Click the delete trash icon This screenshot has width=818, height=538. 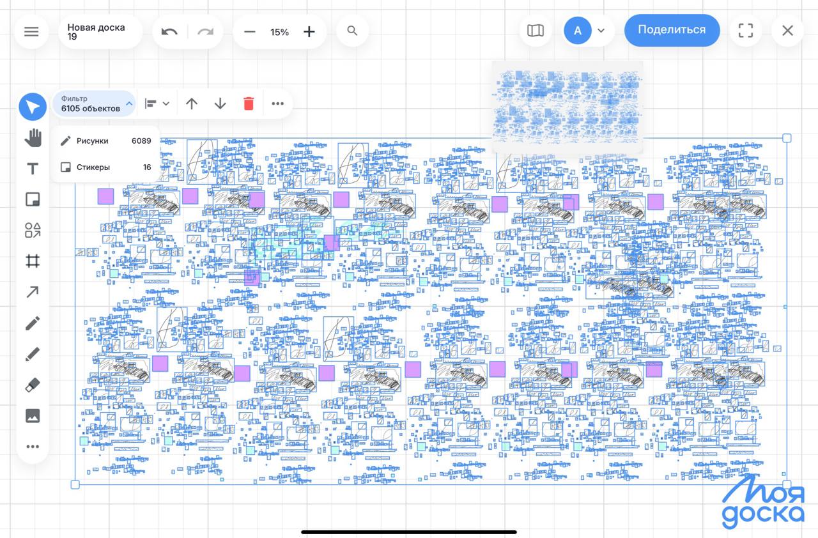249,104
